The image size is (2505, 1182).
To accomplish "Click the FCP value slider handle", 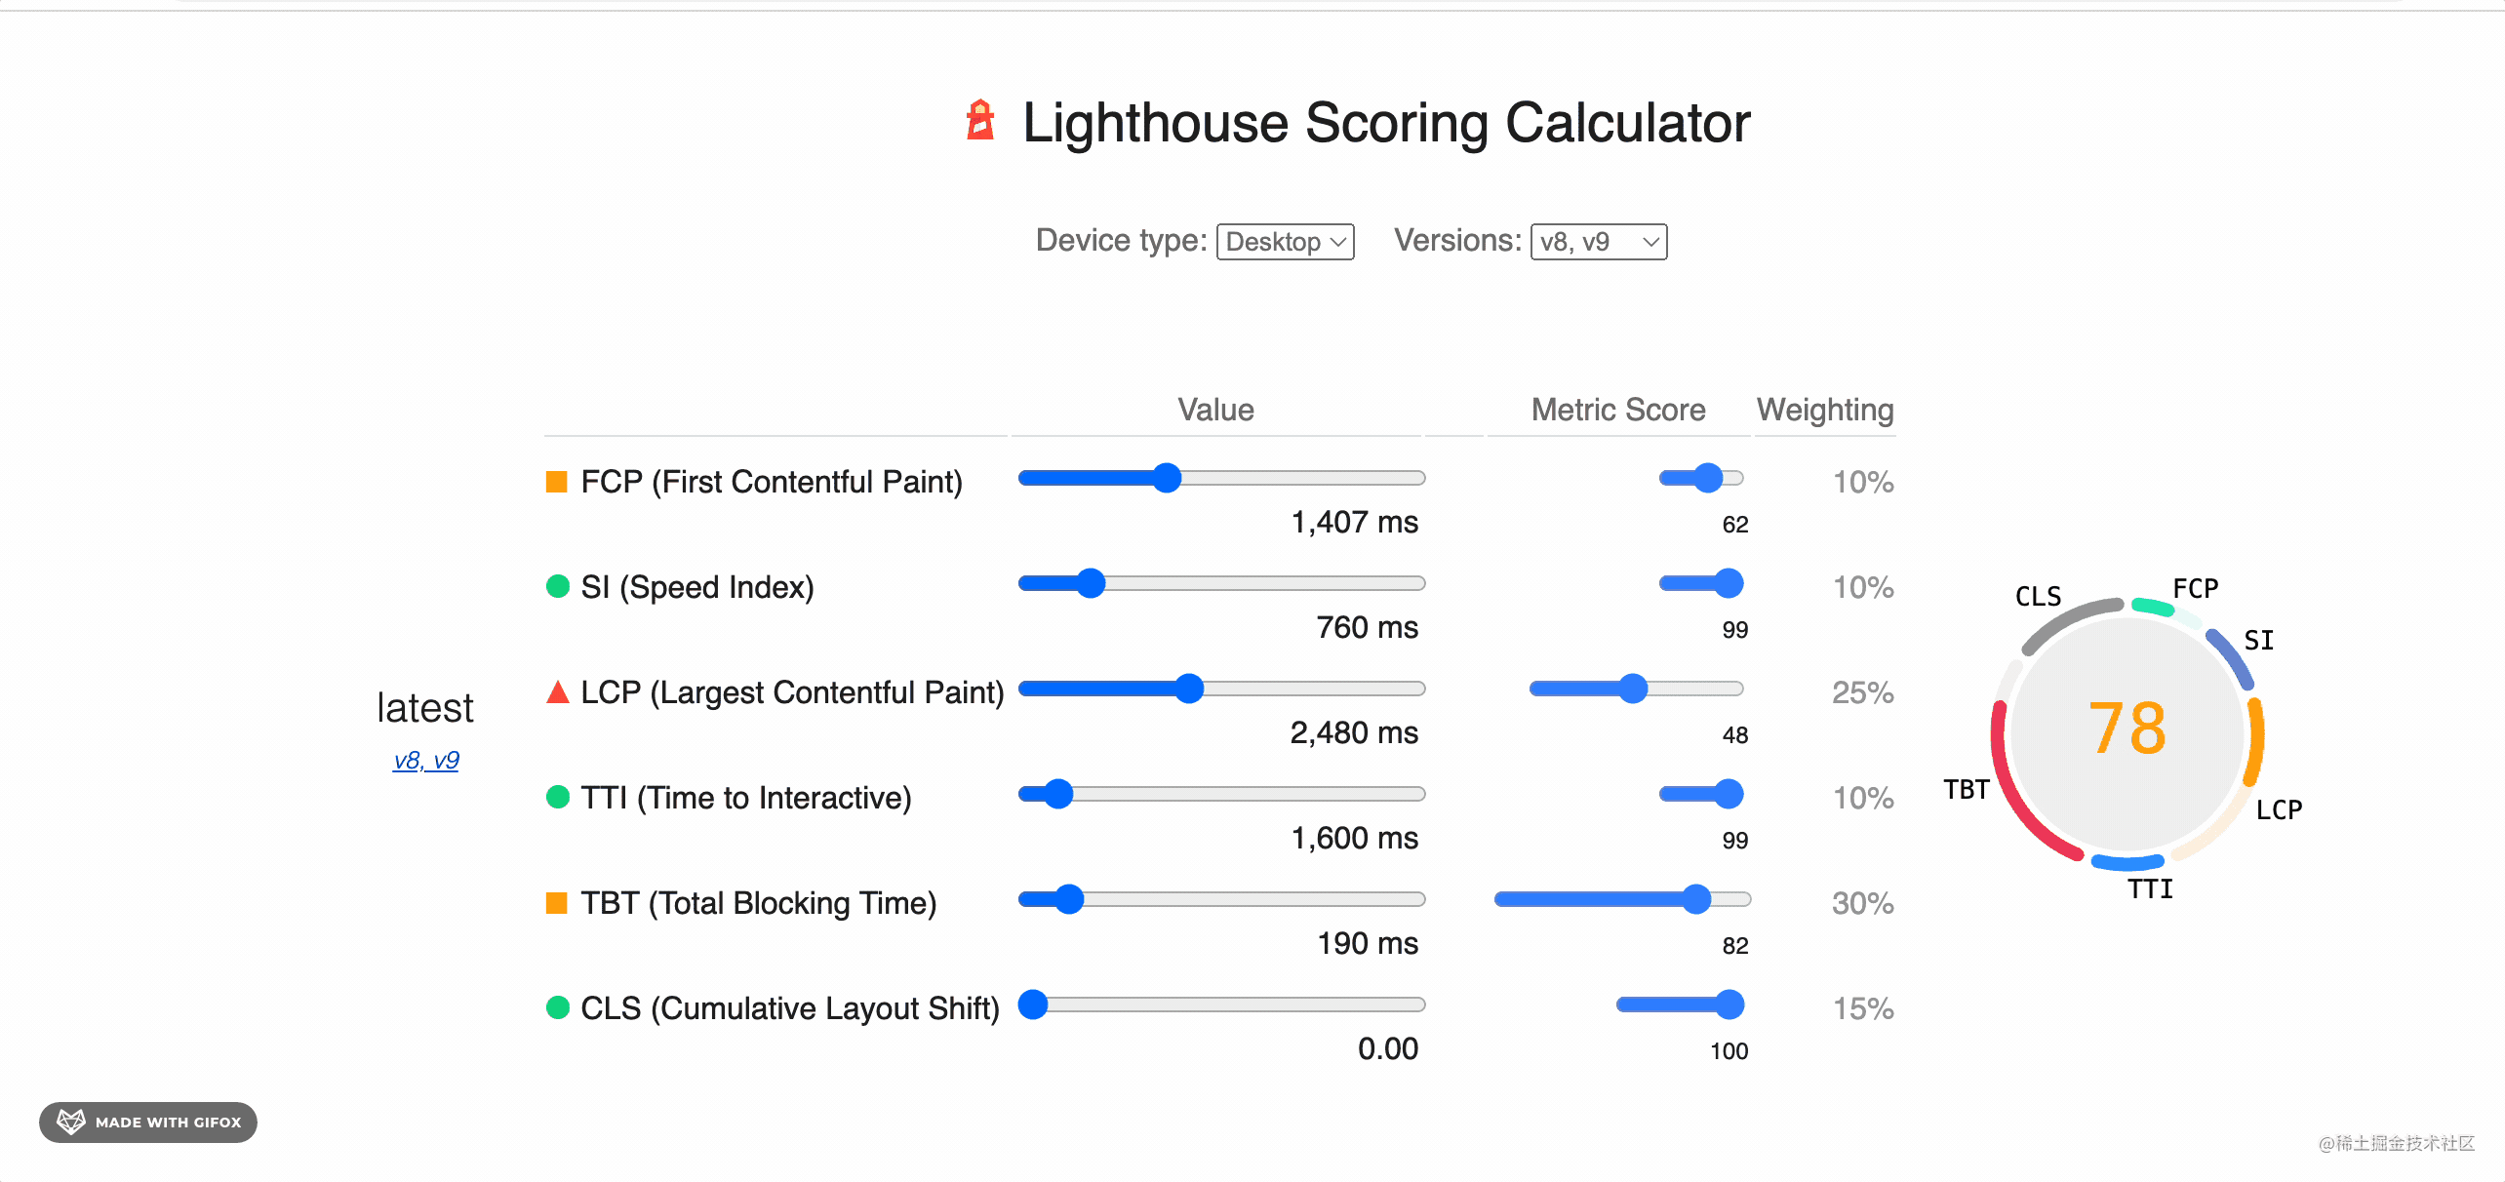I will tap(1167, 478).
